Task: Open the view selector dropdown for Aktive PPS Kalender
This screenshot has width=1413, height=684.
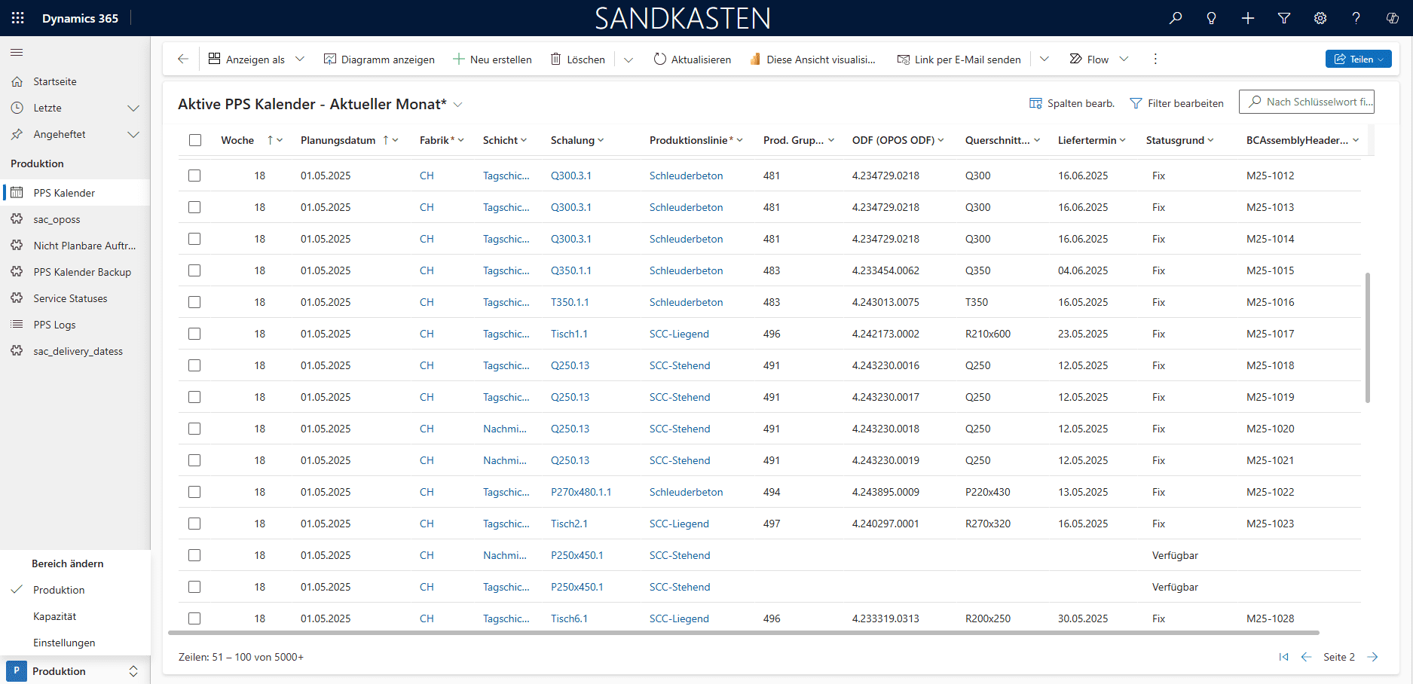Action: pyautogui.click(x=457, y=105)
